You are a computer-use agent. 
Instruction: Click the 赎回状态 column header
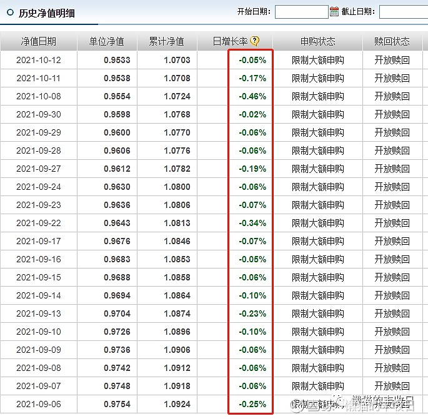click(392, 41)
